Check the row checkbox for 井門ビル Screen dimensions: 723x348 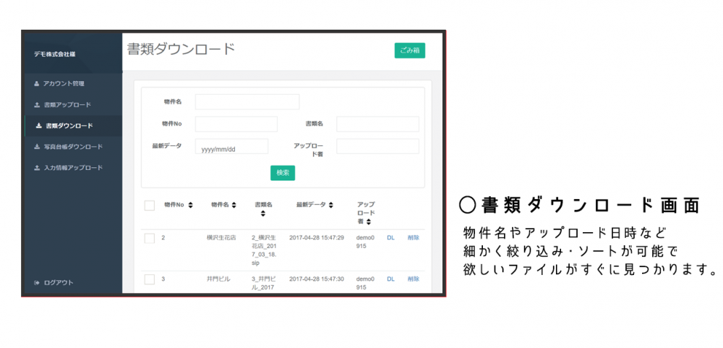150,279
